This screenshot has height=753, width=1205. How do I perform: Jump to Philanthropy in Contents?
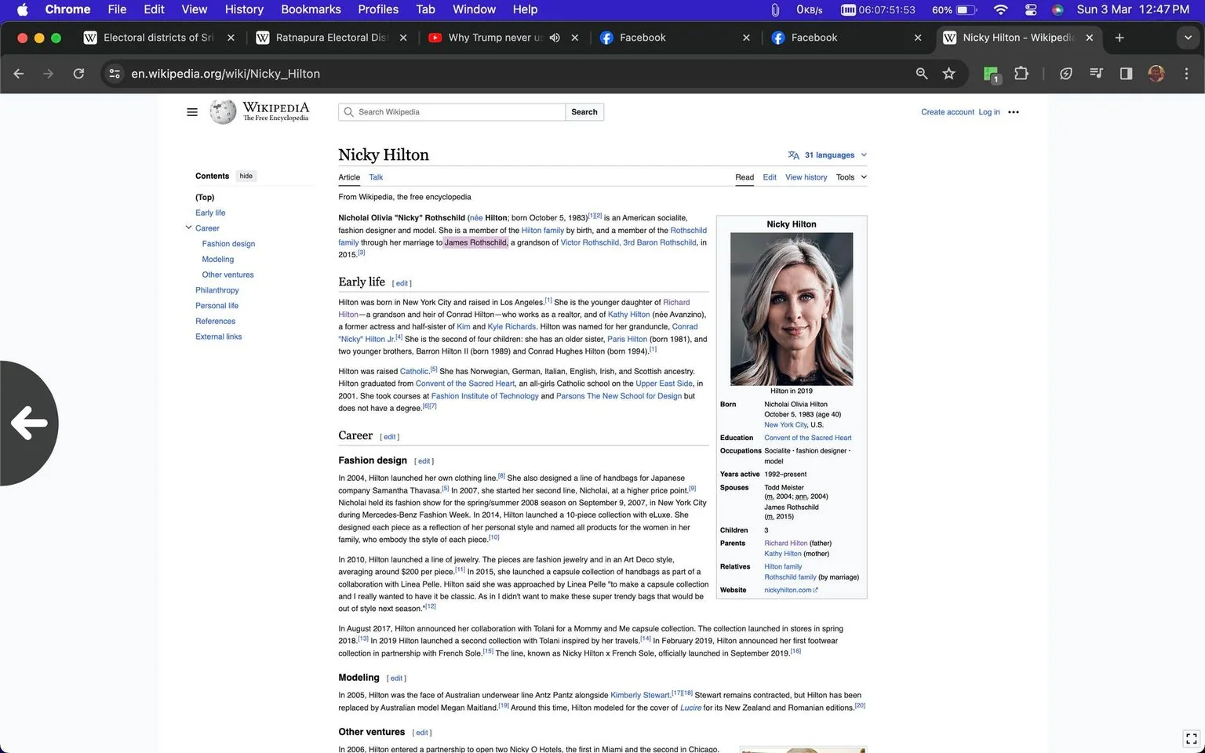coord(217,290)
